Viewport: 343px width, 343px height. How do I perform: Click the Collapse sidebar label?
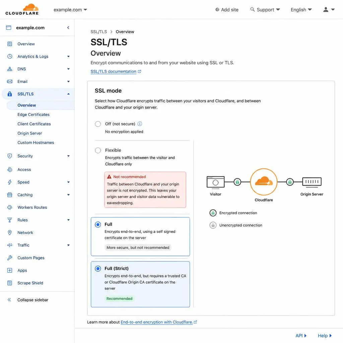click(x=33, y=300)
